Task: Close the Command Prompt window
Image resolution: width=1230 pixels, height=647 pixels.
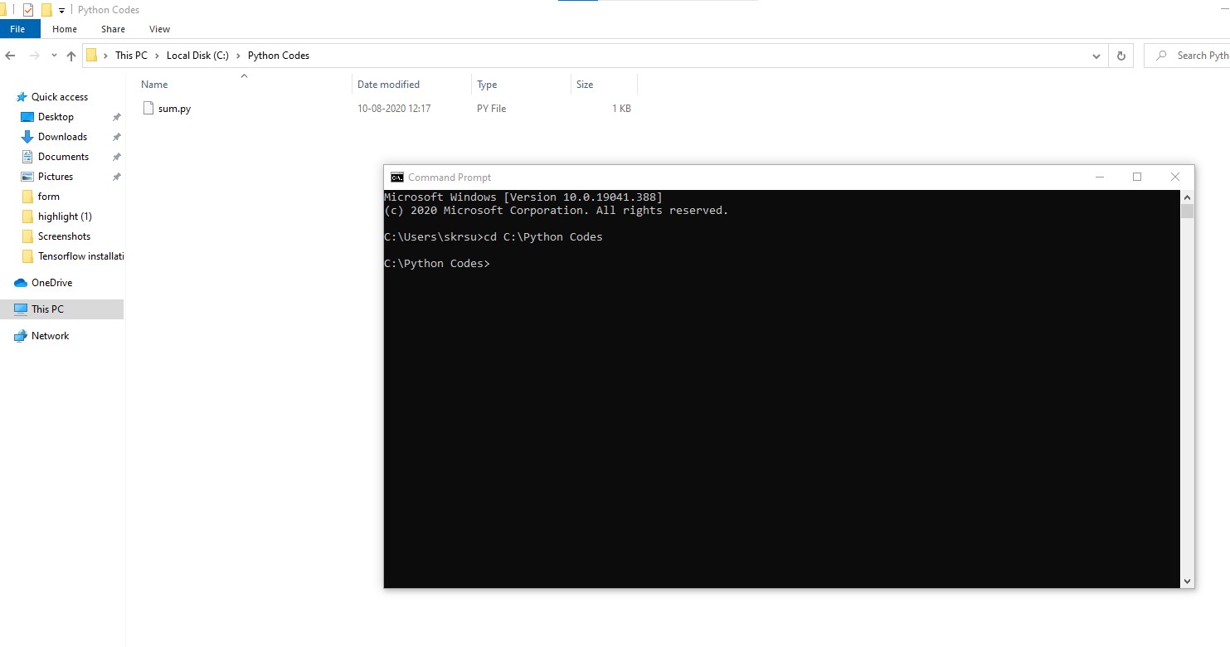Action: point(1174,177)
